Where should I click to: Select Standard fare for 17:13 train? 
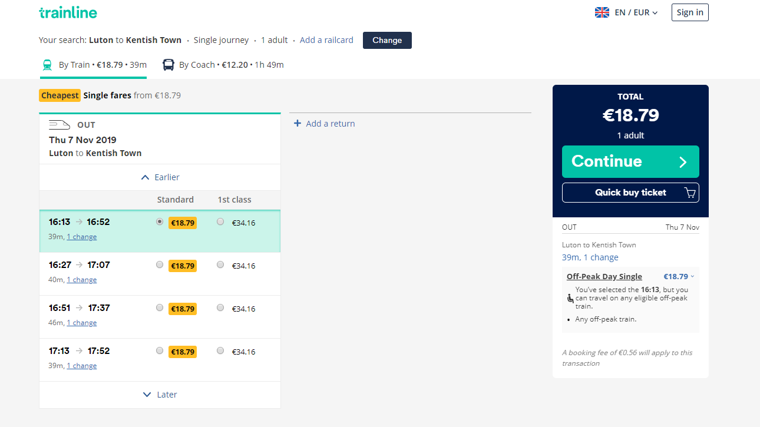[160, 351]
